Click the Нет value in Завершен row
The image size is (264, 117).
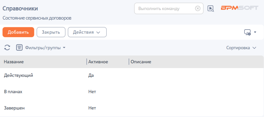(92, 108)
